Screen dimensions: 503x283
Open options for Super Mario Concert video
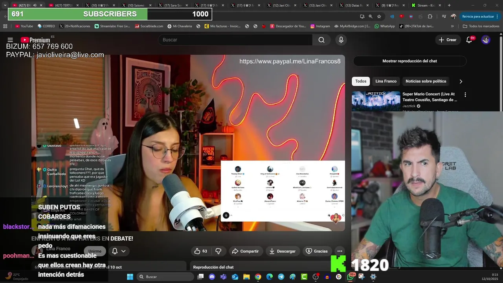coord(465,95)
